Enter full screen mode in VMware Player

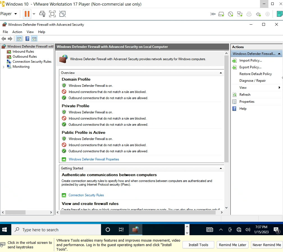(x=52, y=14)
